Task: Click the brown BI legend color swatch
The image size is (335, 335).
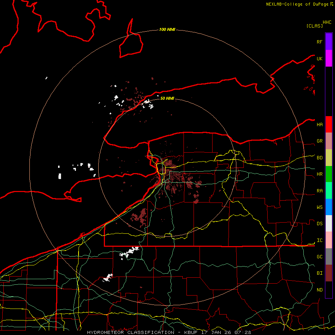Action: click(x=329, y=273)
